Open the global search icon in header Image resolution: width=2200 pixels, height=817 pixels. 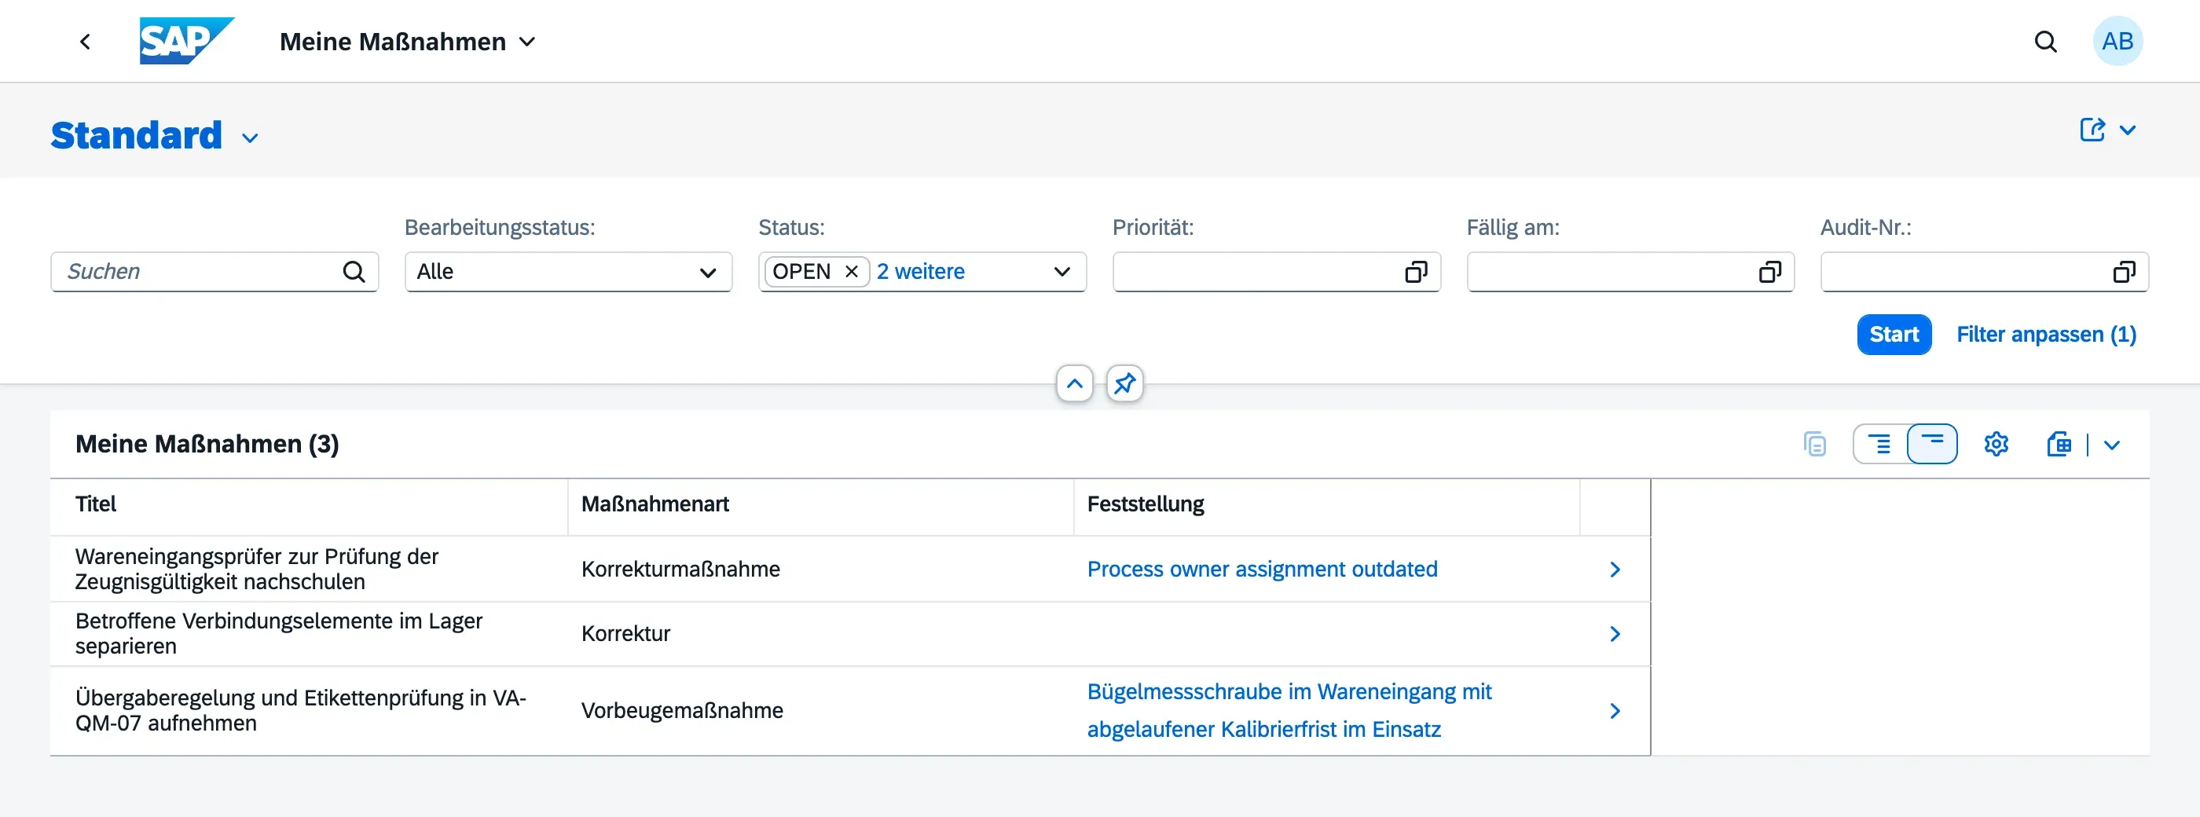[2045, 41]
